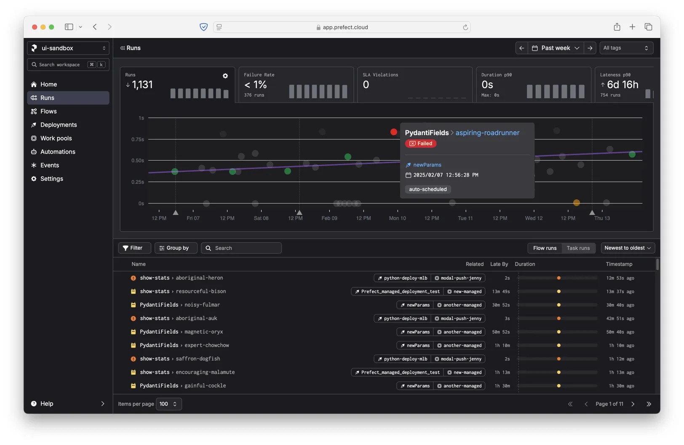Click the Events star icon
This screenshot has width=684, height=445.
[x=34, y=165]
